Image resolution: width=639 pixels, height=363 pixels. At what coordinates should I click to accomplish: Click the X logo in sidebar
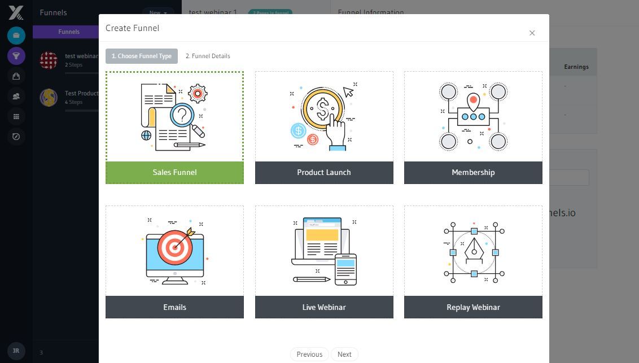(x=16, y=12)
